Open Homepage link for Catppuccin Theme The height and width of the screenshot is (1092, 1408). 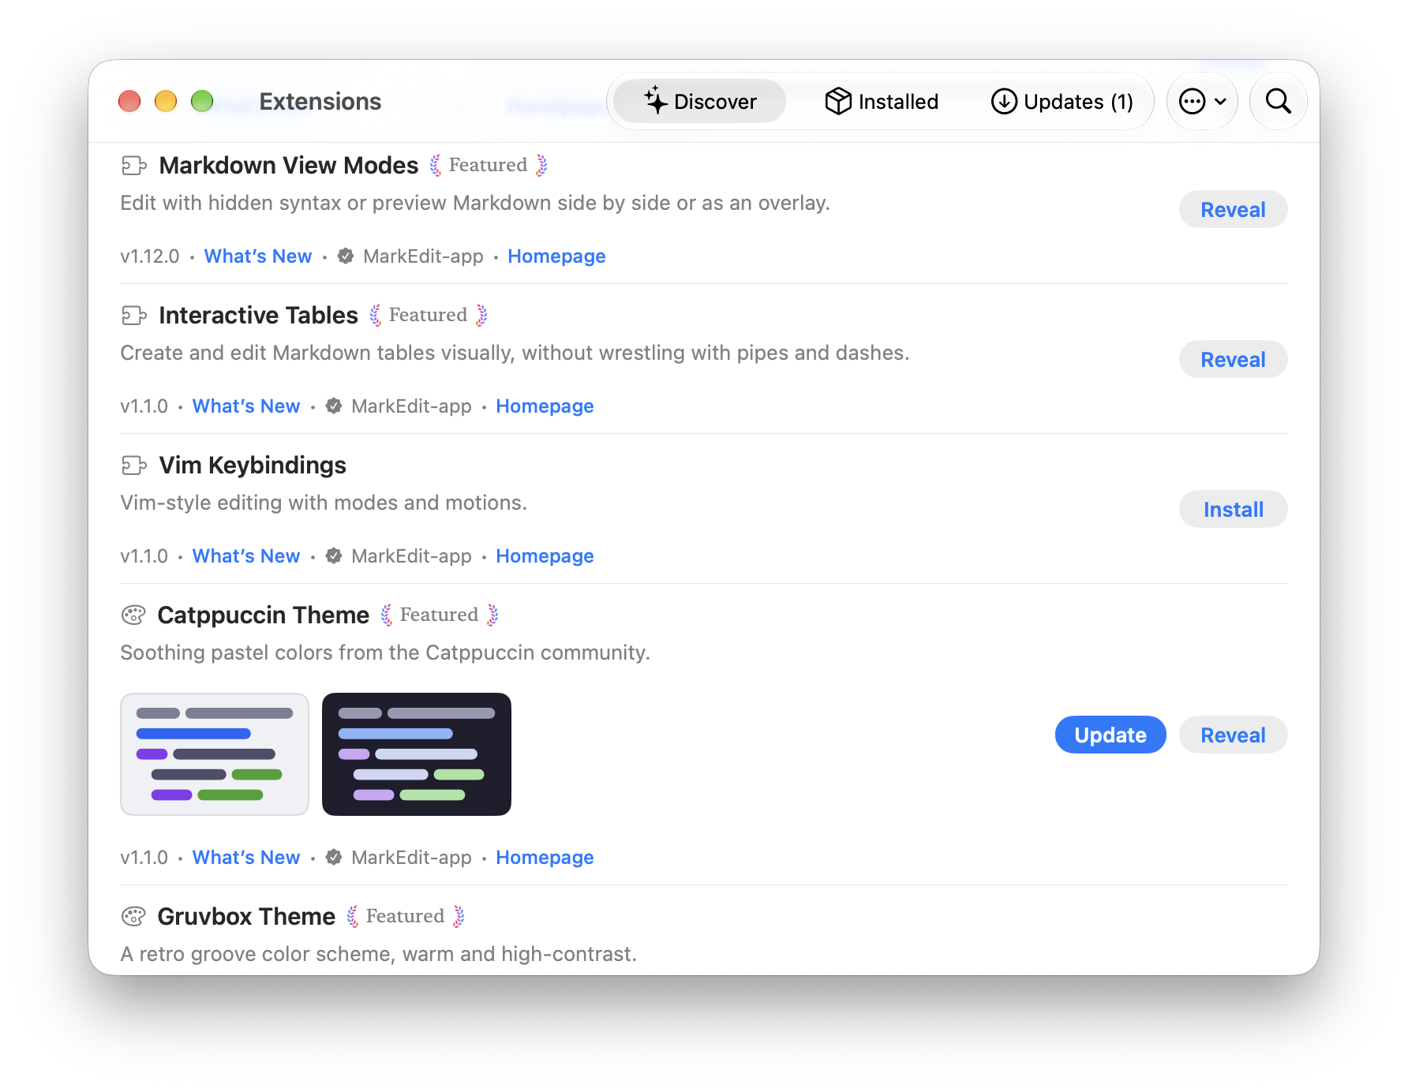[x=545, y=857]
